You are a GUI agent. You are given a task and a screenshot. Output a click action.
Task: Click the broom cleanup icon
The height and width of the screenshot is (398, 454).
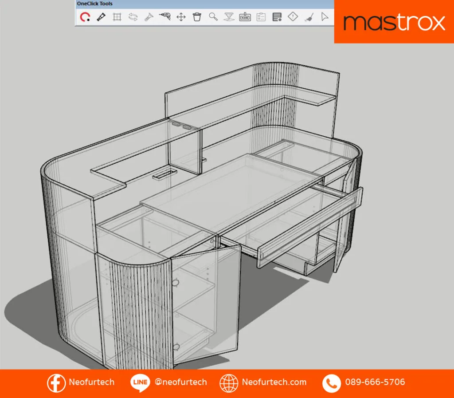309,17
